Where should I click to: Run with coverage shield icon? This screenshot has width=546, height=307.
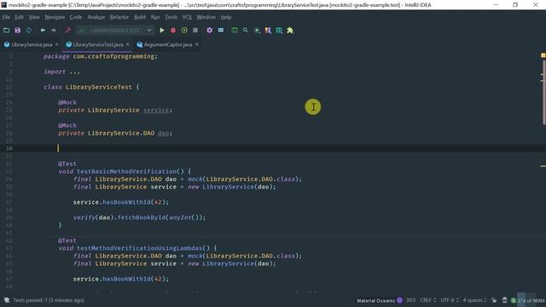pos(184,31)
